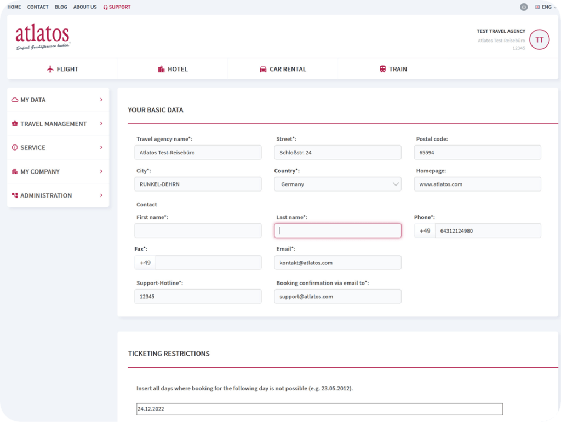Click the Car Rental car icon
The width and height of the screenshot is (561, 422).
click(263, 69)
